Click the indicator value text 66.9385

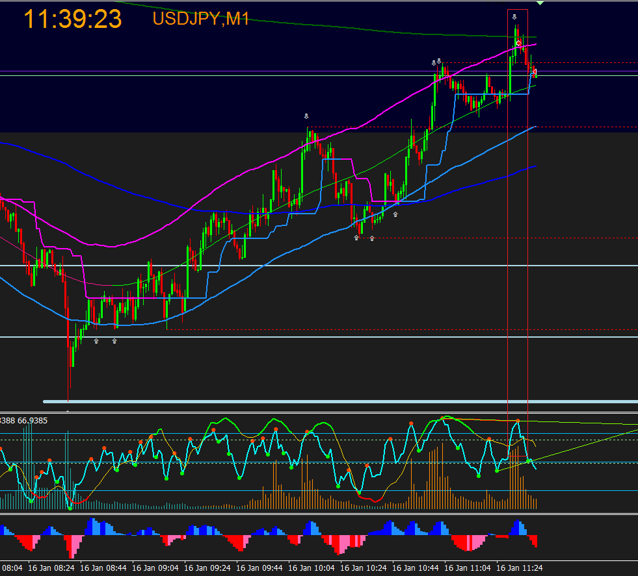[x=33, y=420]
